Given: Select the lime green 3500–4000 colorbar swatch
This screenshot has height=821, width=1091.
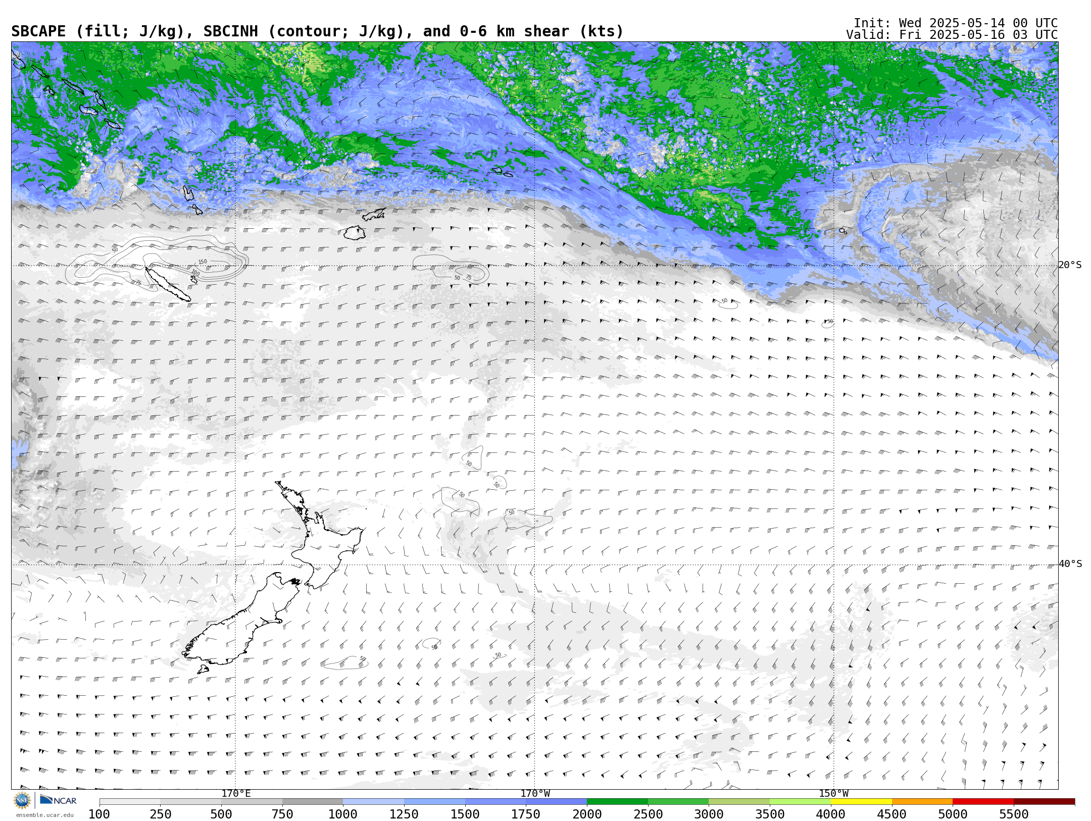Looking at the screenshot, I should [x=800, y=801].
